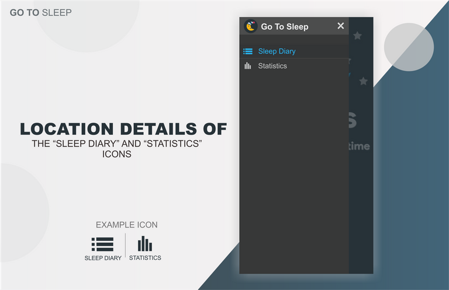Click the Go To Sleep moon logo
Viewport: 449px width, 290px height.
point(251,26)
